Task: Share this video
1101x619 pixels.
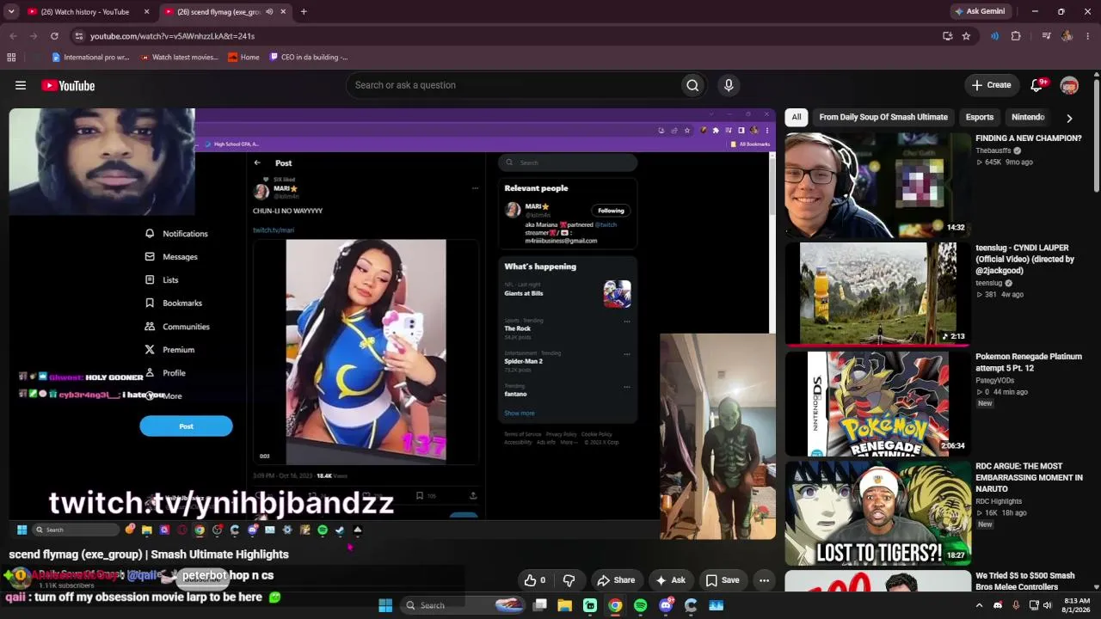Action: point(616,580)
